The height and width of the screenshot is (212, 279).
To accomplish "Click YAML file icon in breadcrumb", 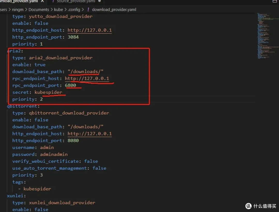I will point(88,10).
